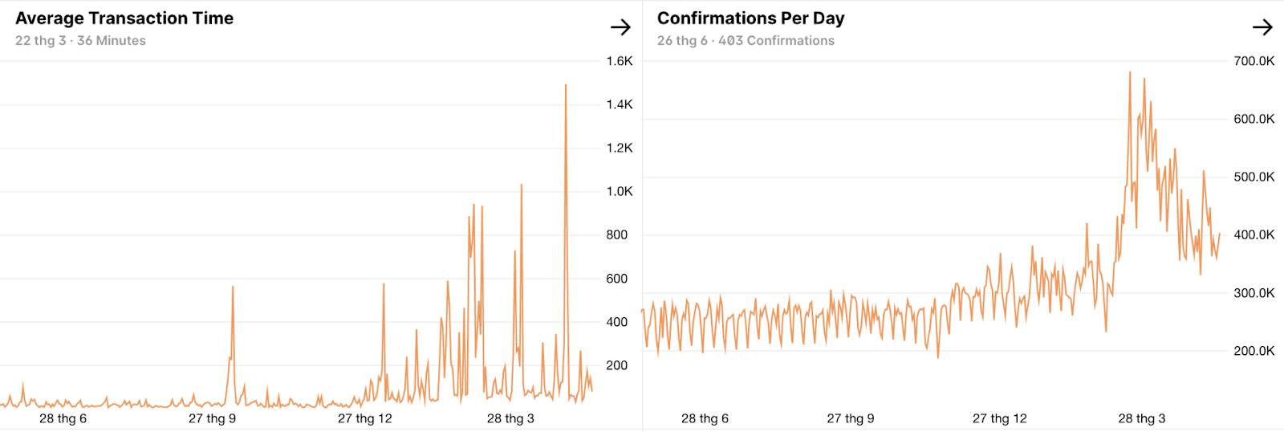Click 27 thg 9 label on left chart

click(x=212, y=418)
